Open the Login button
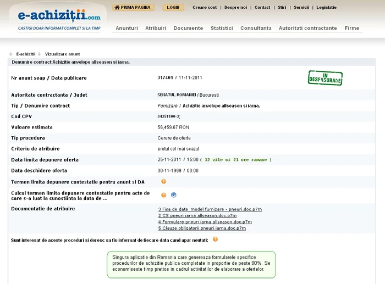Viewport: 385px width, 284px height. tap(173, 7)
